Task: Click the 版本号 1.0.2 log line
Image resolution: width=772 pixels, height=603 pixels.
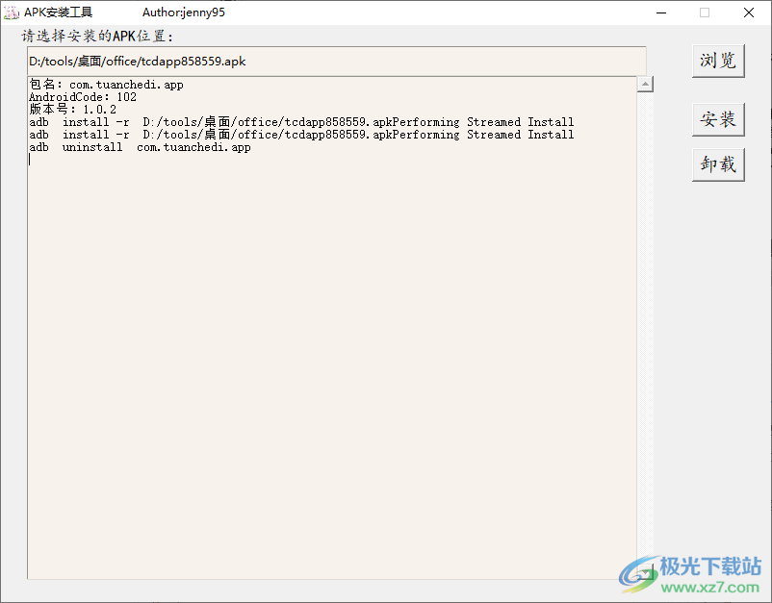Action: pos(72,110)
